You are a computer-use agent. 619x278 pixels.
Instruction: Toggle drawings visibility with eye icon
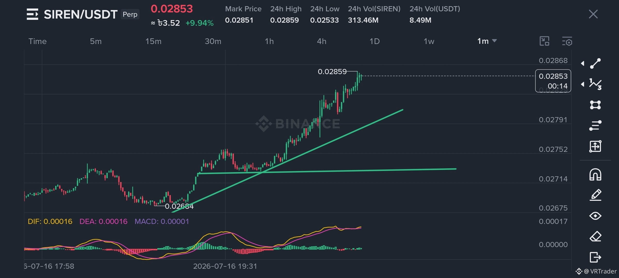pyautogui.click(x=595, y=216)
